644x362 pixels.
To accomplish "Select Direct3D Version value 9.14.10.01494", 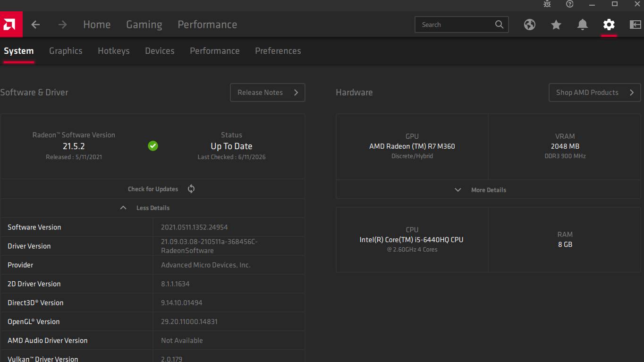I will coord(181,303).
